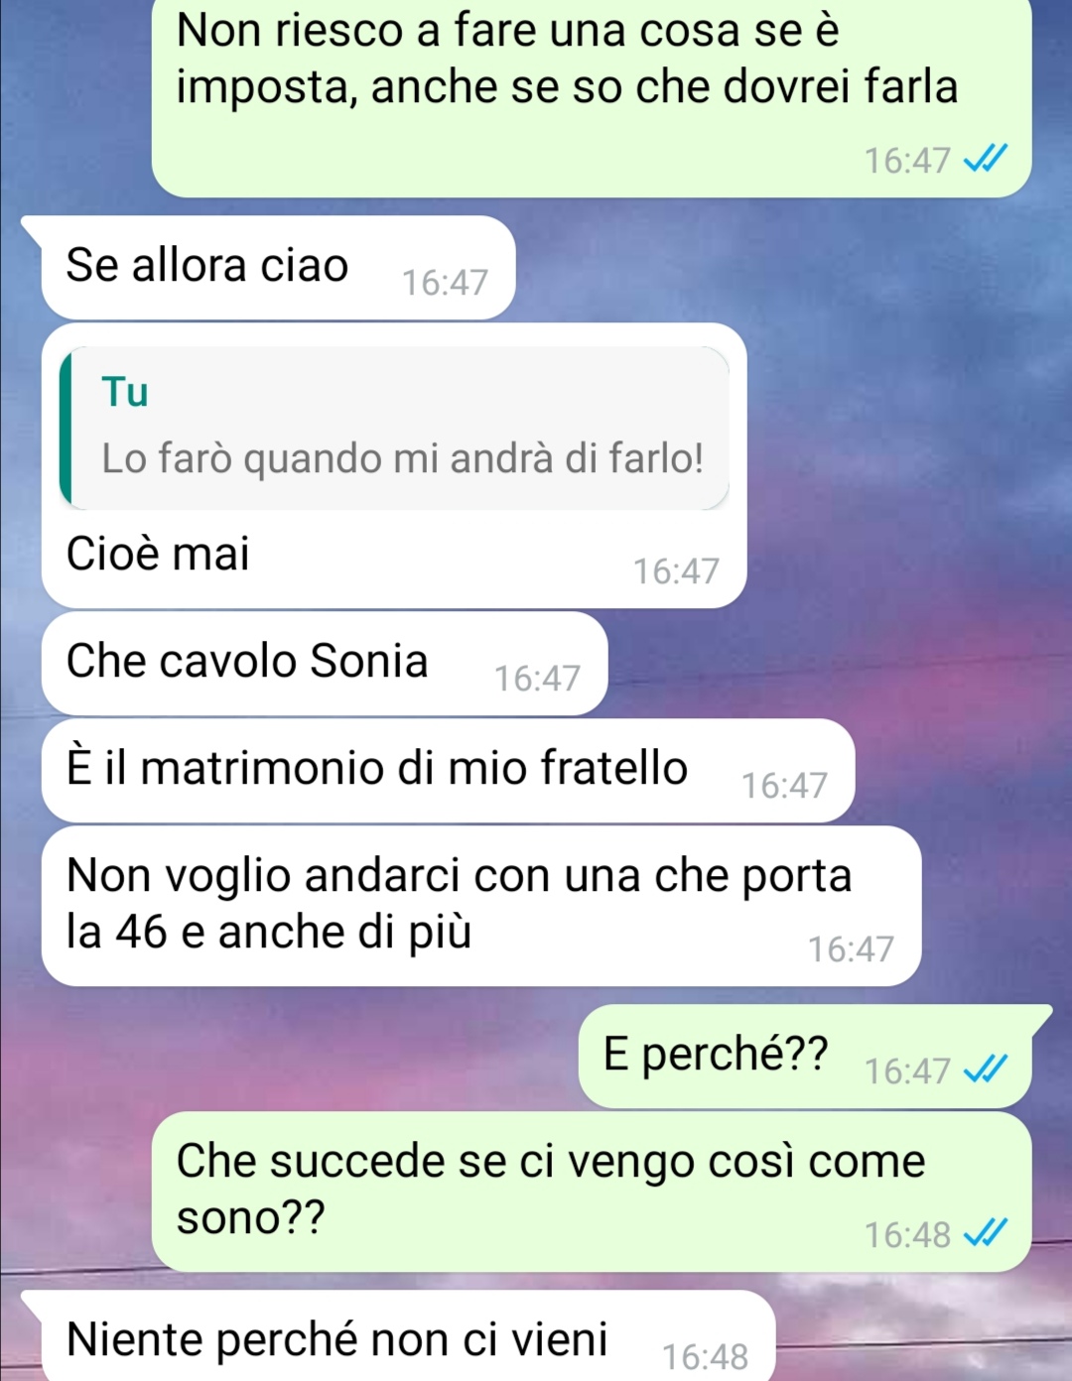Tap the read-receipt ticks on 'E perché??'
Screen dimensions: 1072x1381
click(x=987, y=1069)
